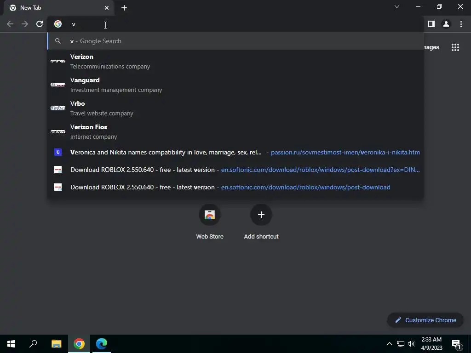Open the softonic ROBLOX suggestion ending with post-download
471x353 pixels.
(235, 187)
